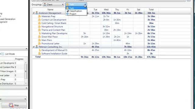Click Development of Manual task icon
Screen dimensions: 195x109
point(40,50)
